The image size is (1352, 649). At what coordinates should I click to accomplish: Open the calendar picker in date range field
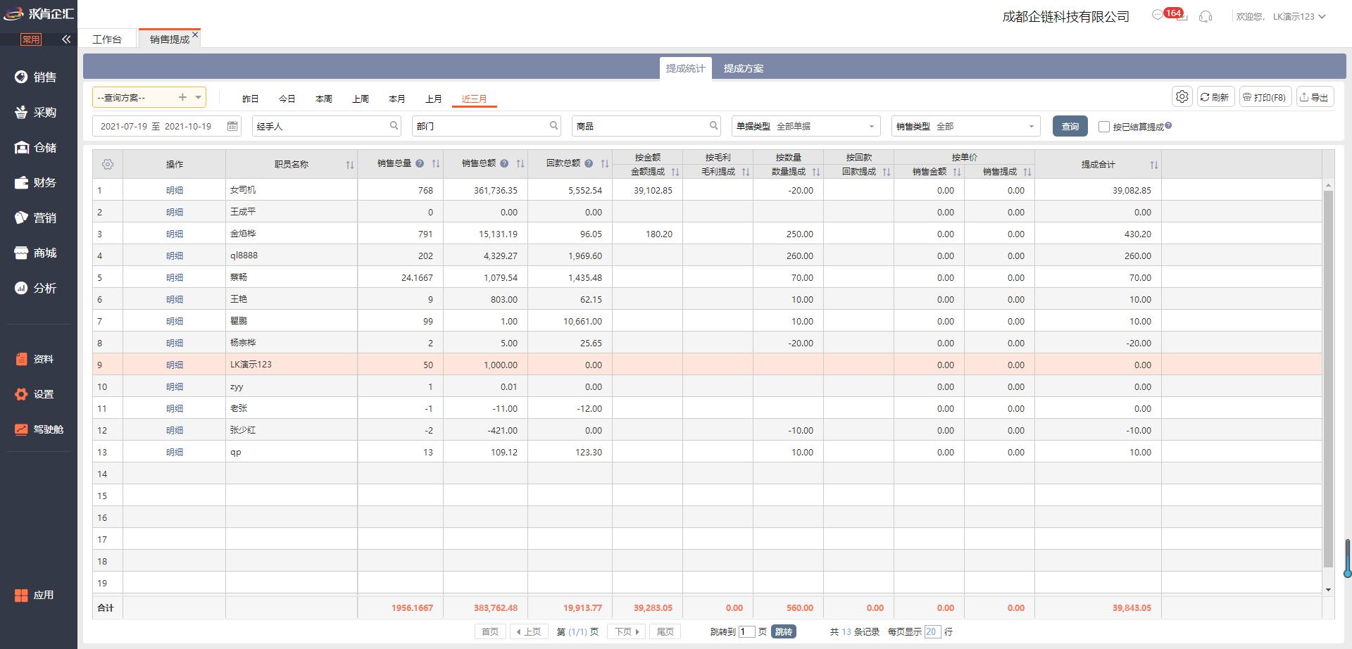pyautogui.click(x=232, y=126)
